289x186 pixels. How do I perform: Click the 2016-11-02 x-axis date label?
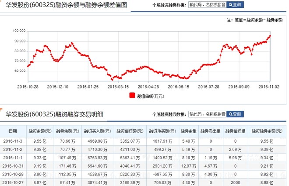[x=269, y=87]
